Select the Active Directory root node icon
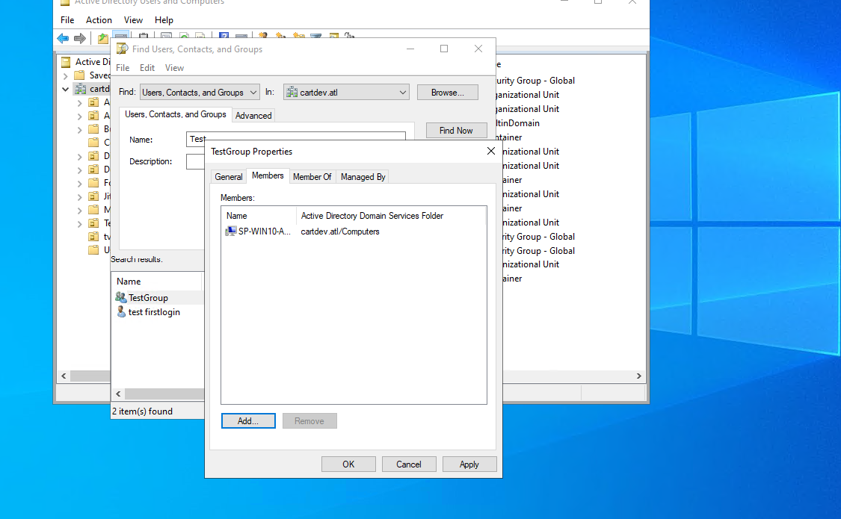Viewport: 841px width, 519px height. click(66, 61)
